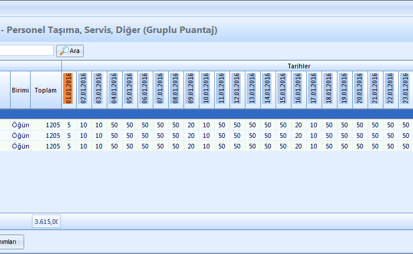Click third row value 10 under 17.01.2016
Viewport: 413px width, 254px height.
pyautogui.click(x=314, y=146)
